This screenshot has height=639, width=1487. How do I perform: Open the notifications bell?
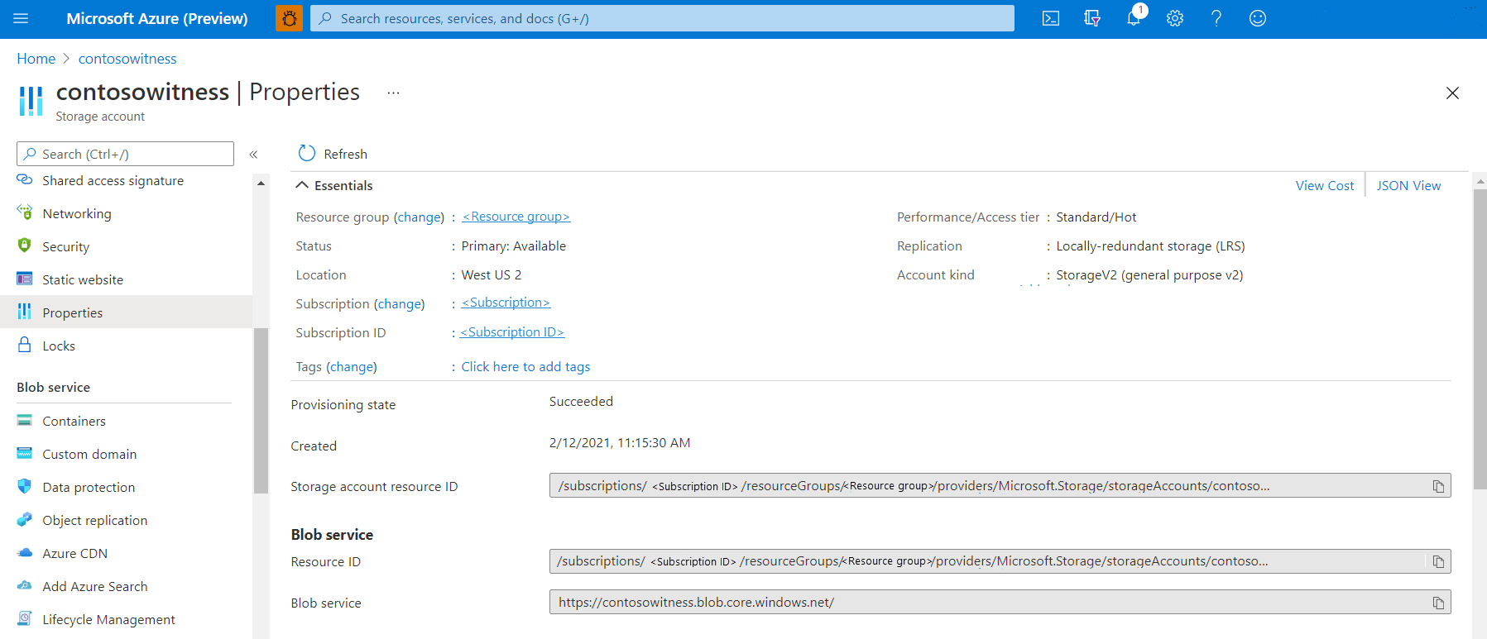coord(1134,17)
